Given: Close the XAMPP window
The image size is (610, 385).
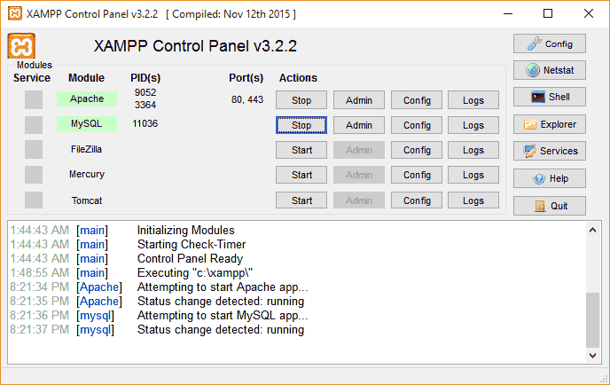Looking at the screenshot, I should (589, 13).
